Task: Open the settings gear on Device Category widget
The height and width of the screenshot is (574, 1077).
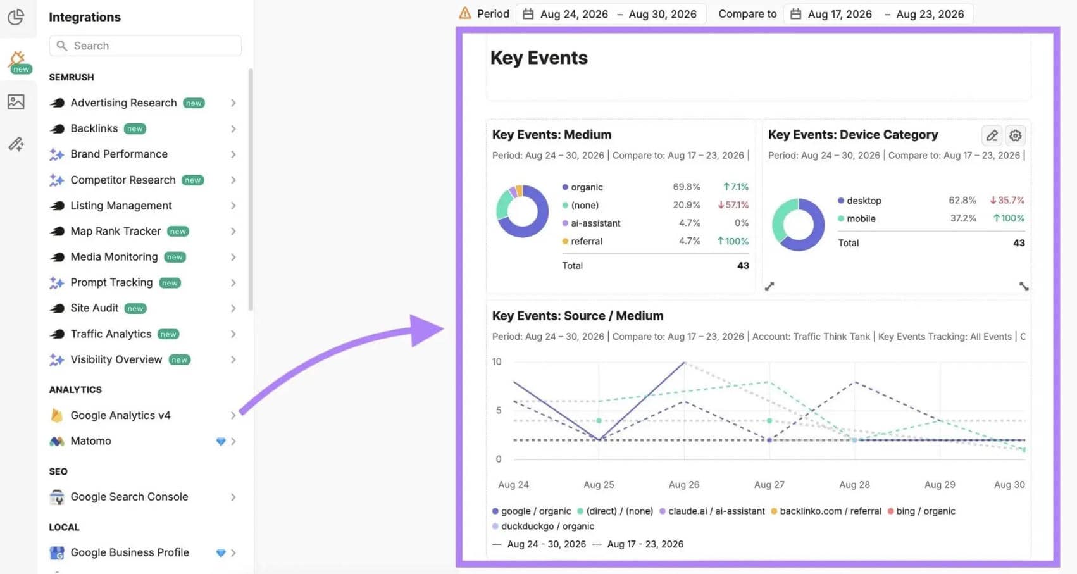Action: coord(1016,135)
